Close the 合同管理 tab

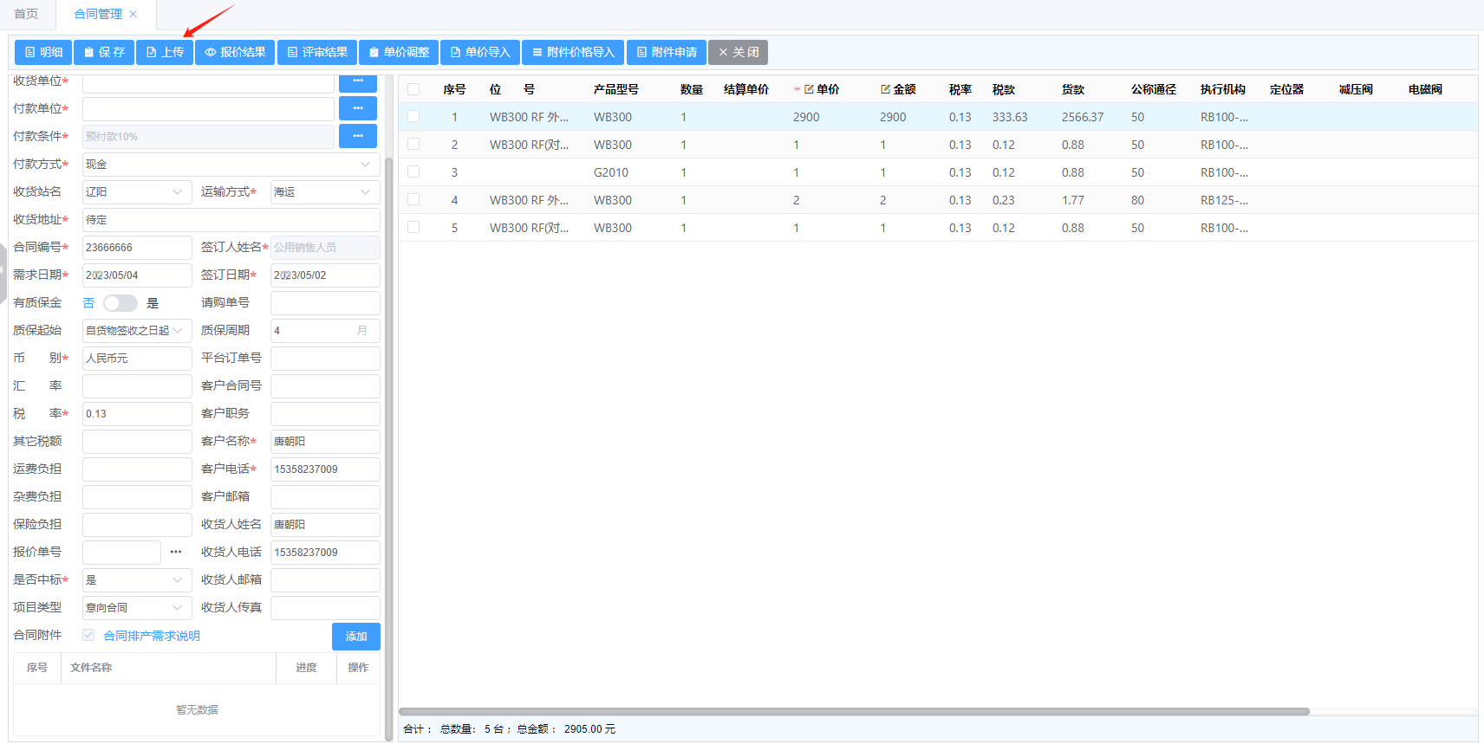click(133, 14)
